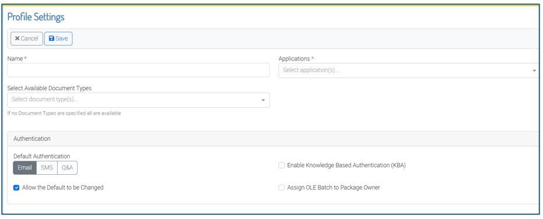Click the floppy disk Save icon

(51, 39)
